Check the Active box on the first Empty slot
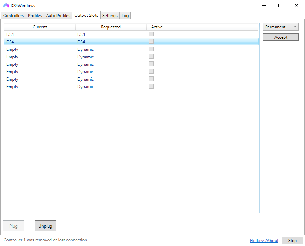Image resolution: width=305 pixels, height=246 pixels. point(151,49)
